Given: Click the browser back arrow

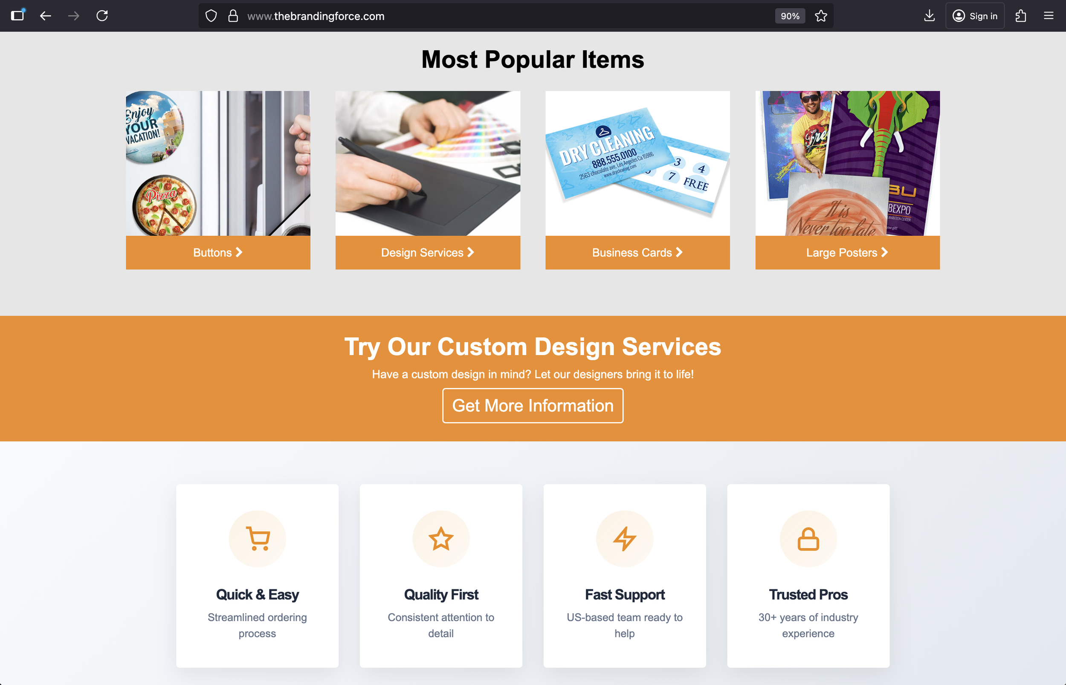Looking at the screenshot, I should point(45,16).
